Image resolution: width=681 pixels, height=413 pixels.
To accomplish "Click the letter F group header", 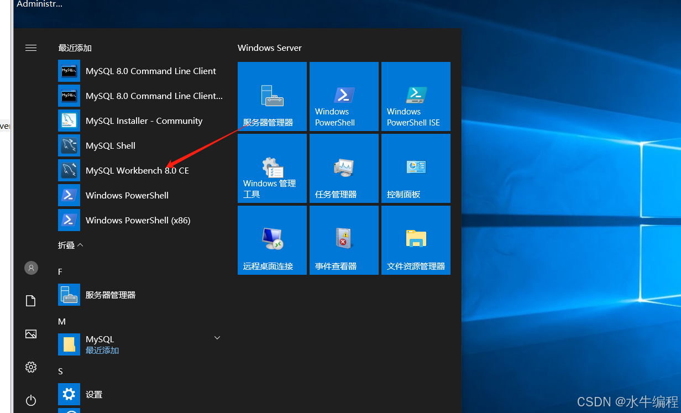I will pos(60,271).
